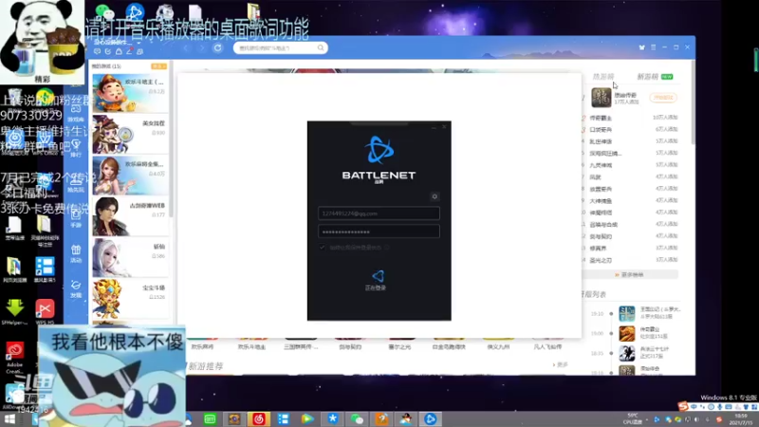Open the messages icon under the username
This screenshot has width=759, height=427.
click(98, 51)
